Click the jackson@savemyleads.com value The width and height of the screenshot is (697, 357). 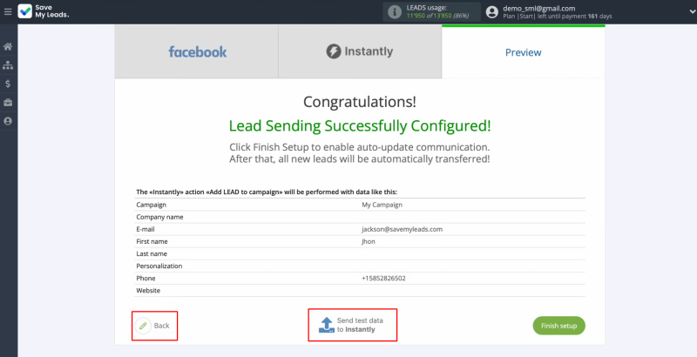[x=402, y=229]
